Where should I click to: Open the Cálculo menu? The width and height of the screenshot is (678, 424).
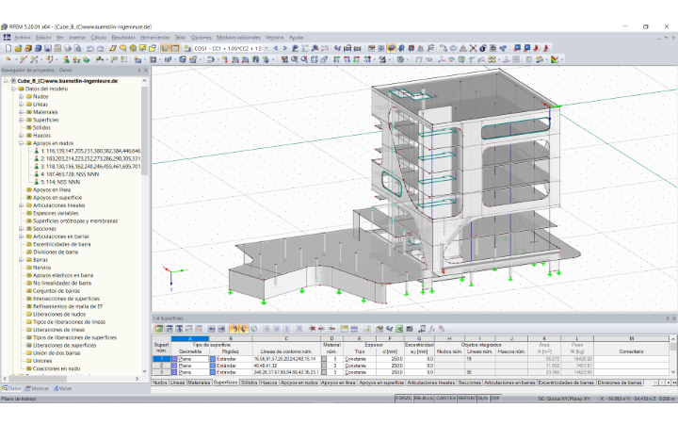99,38
